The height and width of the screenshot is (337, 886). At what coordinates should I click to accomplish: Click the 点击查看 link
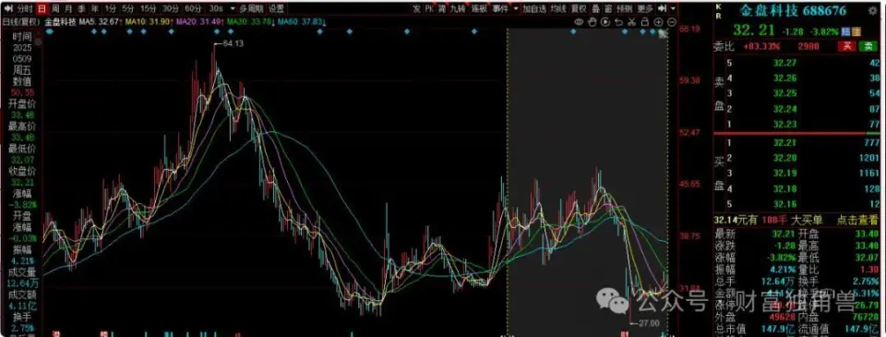[857, 220]
